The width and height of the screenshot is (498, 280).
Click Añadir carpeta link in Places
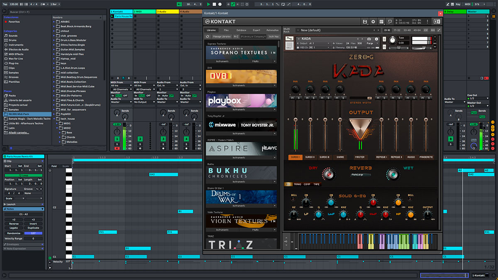coord(19,132)
